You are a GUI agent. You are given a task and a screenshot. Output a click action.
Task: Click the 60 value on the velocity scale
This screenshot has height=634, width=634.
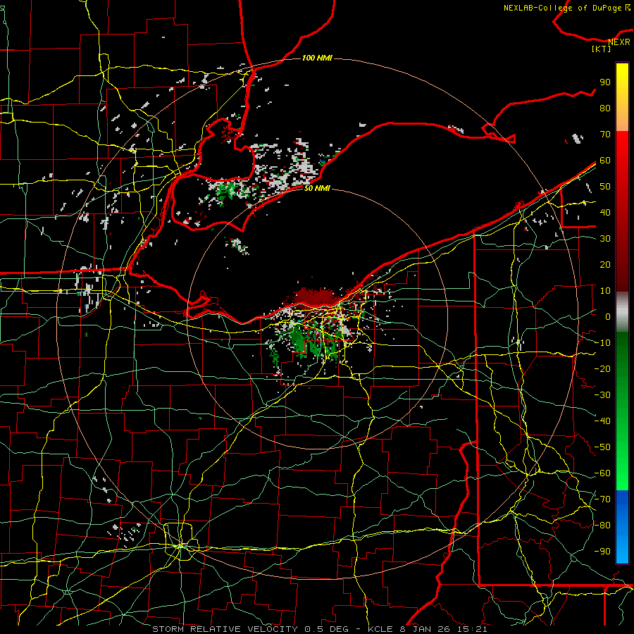[605, 160]
